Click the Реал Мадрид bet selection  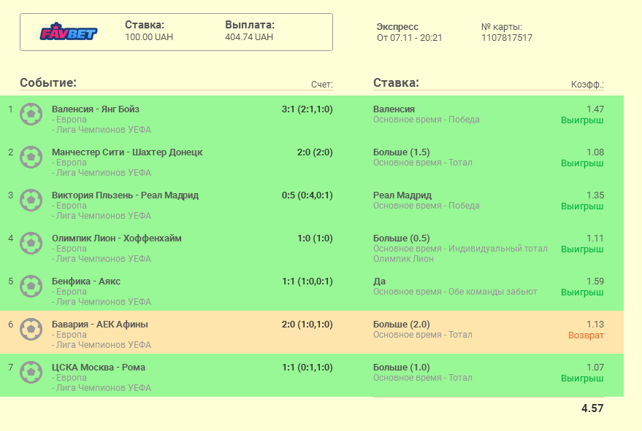click(x=402, y=195)
